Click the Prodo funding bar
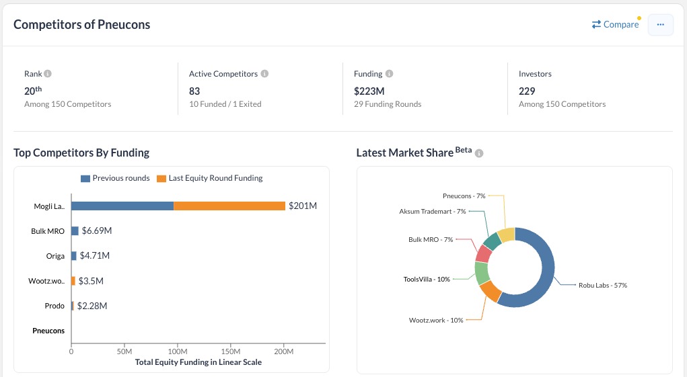This screenshot has width=687, height=377. point(73,306)
